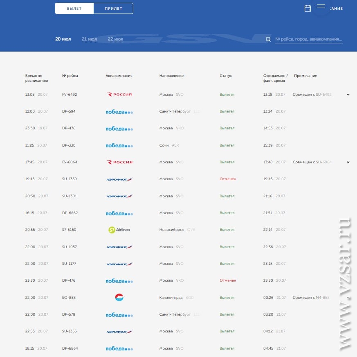Click S7 Airlines logo for S7-5160

[119, 230]
